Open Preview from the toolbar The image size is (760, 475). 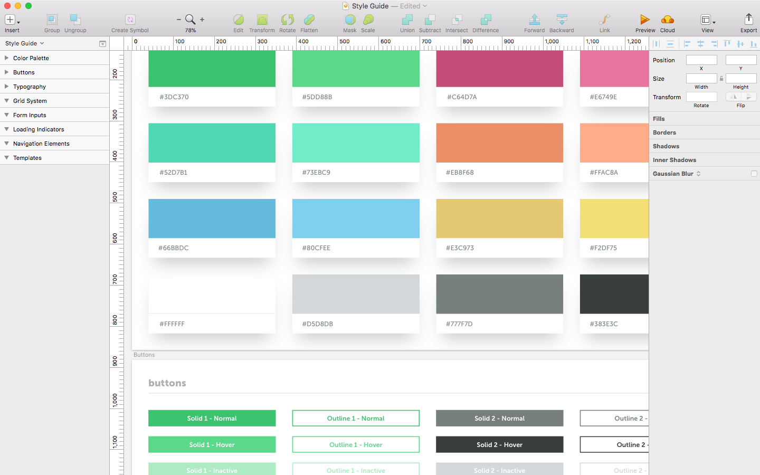644,20
